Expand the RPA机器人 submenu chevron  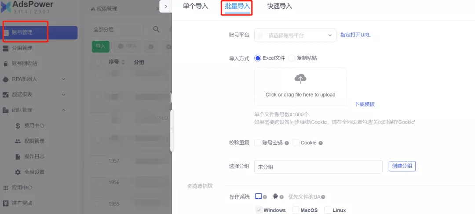pos(64,79)
